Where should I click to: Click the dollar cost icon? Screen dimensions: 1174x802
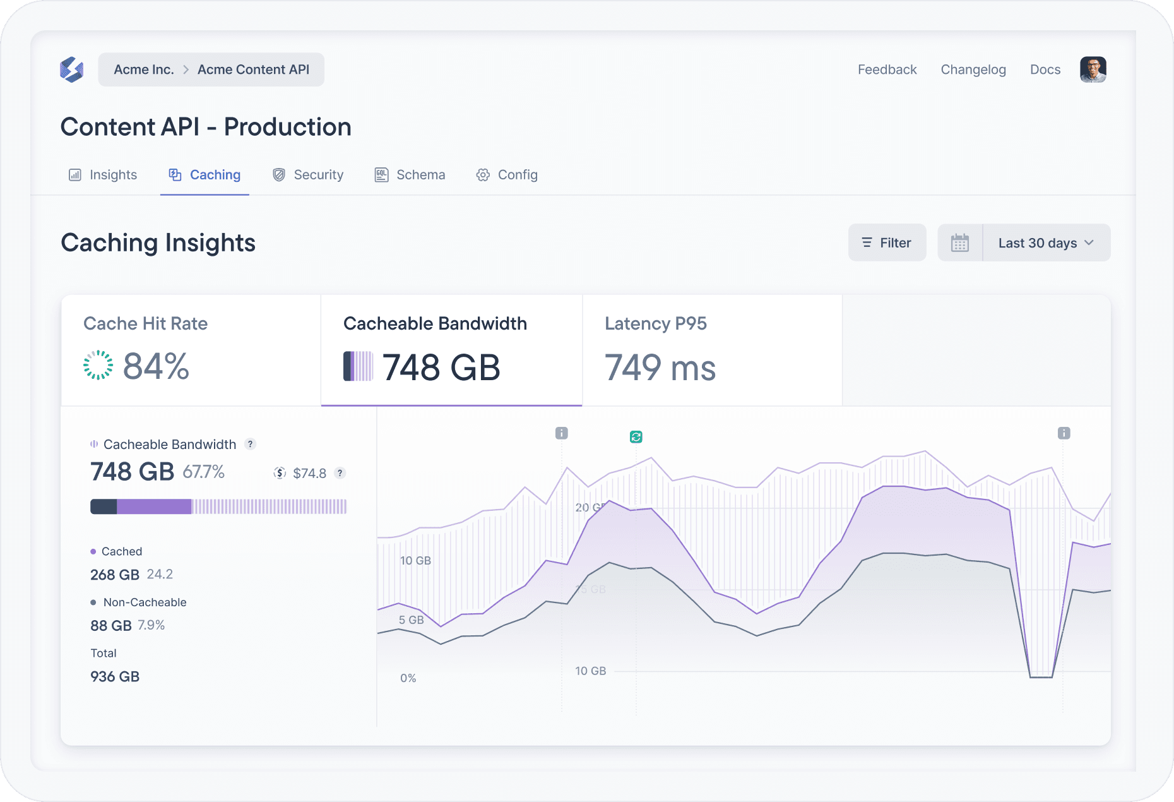pyautogui.click(x=280, y=473)
